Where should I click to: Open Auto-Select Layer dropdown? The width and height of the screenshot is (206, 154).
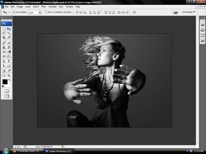coord(40,12)
